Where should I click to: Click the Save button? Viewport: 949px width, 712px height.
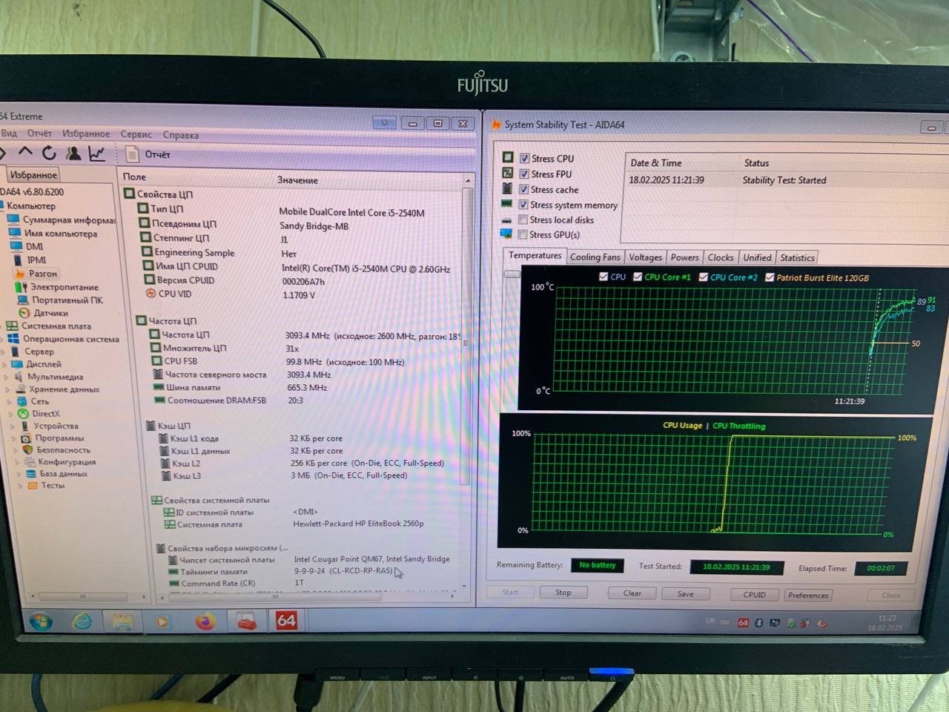coord(686,594)
